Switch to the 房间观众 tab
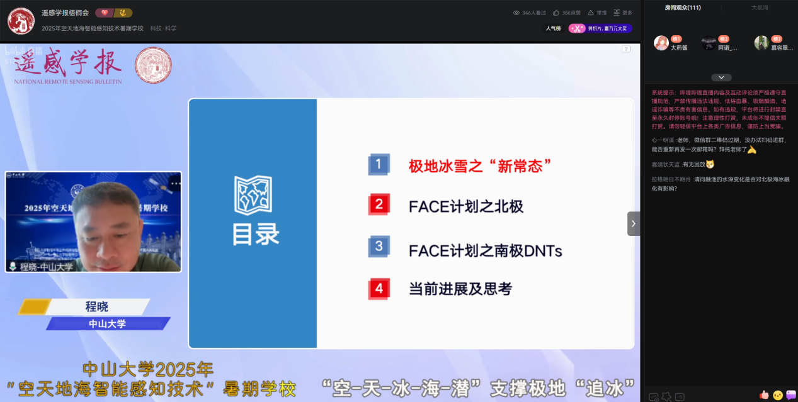This screenshot has width=798, height=402. tap(683, 8)
